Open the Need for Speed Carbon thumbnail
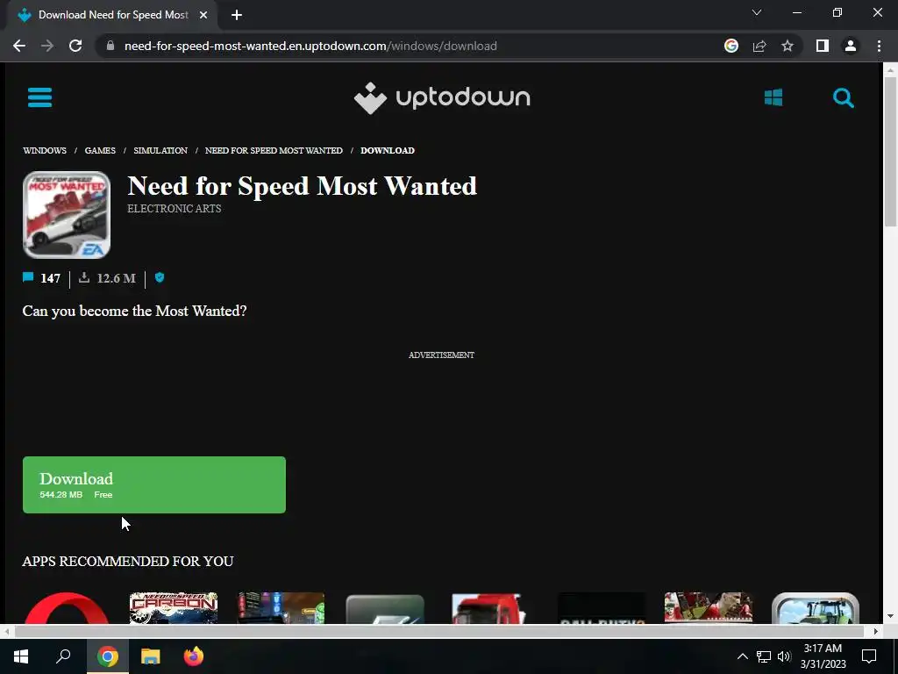Viewport: 898px width, 674px height. [x=174, y=608]
